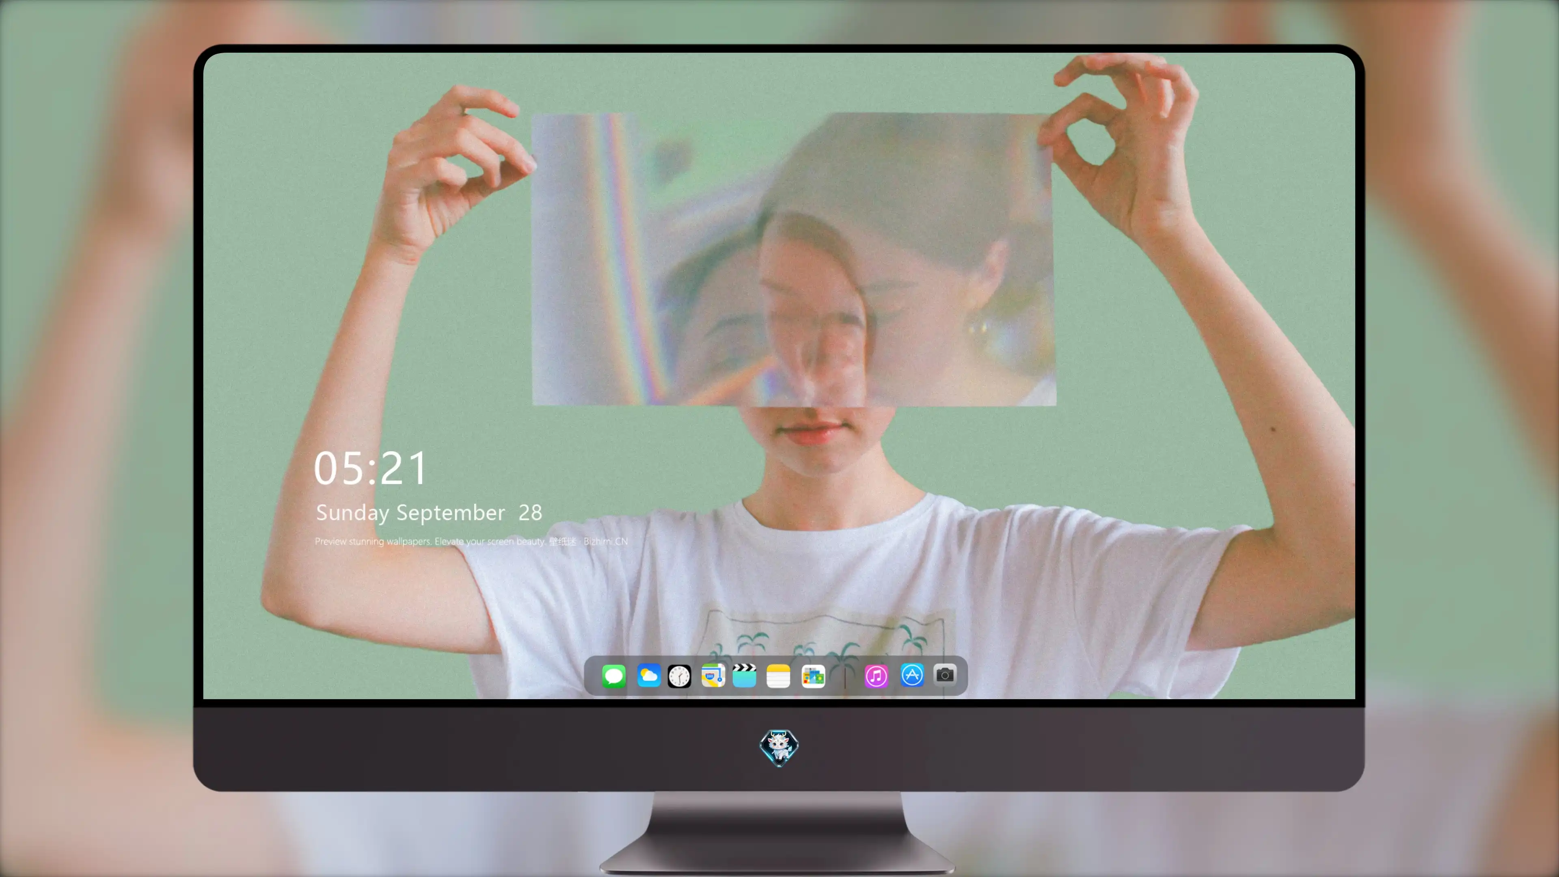Open the Weather app in the dock
This screenshot has width=1559, height=877.
click(649, 676)
